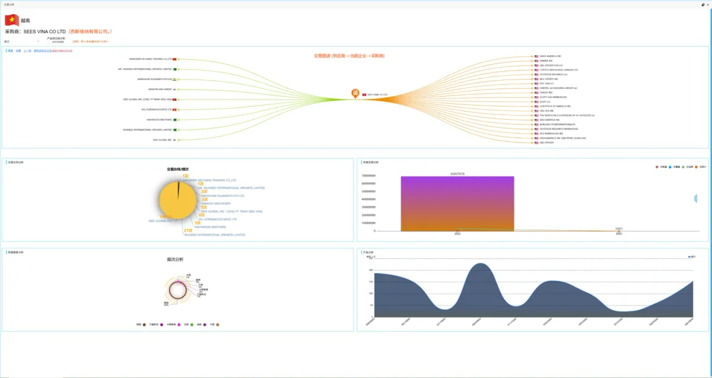Toggle the magenta legend under the donut
Screen dimensions: 712x378
point(173,325)
